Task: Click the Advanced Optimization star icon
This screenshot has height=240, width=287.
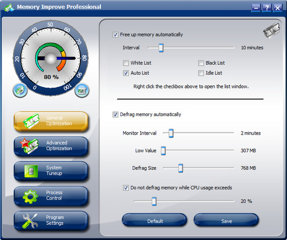Action: point(29,146)
